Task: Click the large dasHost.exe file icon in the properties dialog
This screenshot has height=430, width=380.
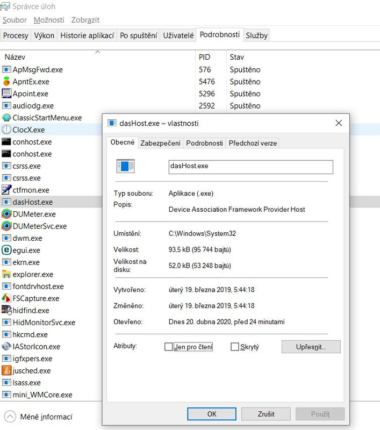Action: tap(125, 166)
